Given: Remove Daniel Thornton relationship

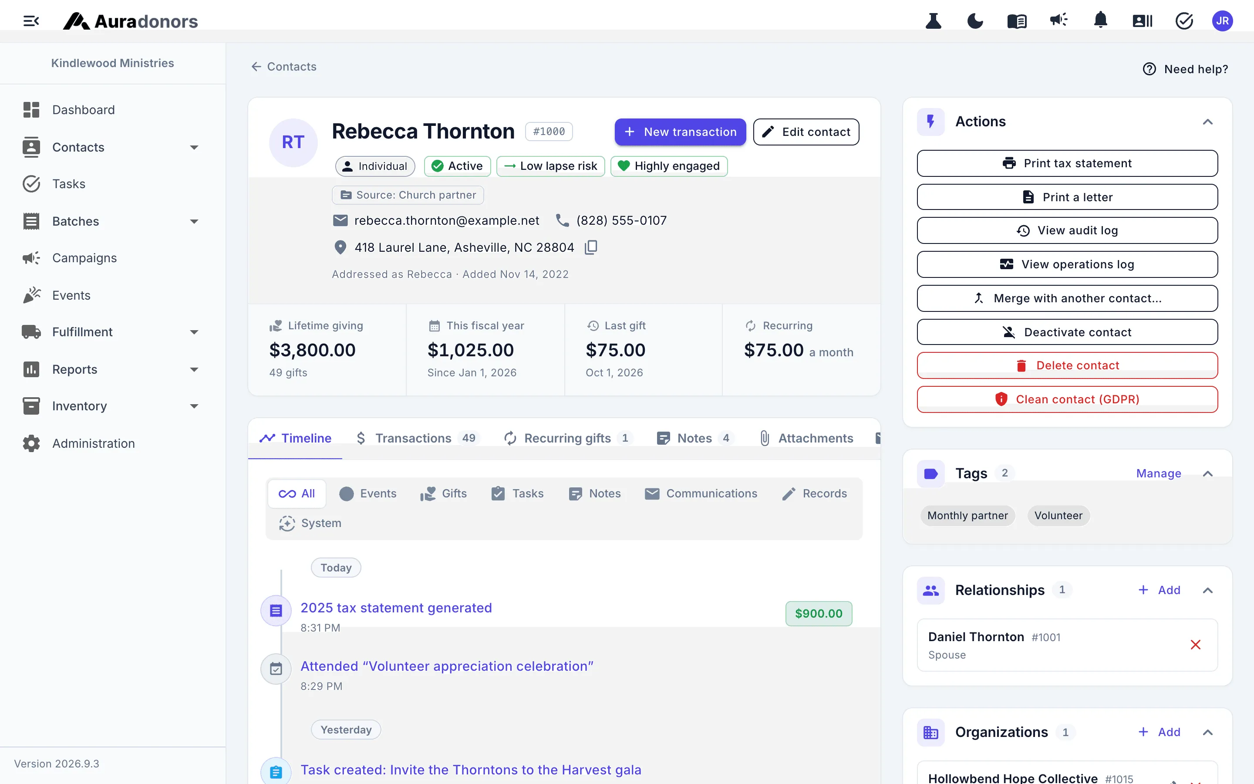Looking at the screenshot, I should (1196, 645).
